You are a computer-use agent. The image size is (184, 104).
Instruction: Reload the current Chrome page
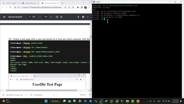(x=10, y=7)
